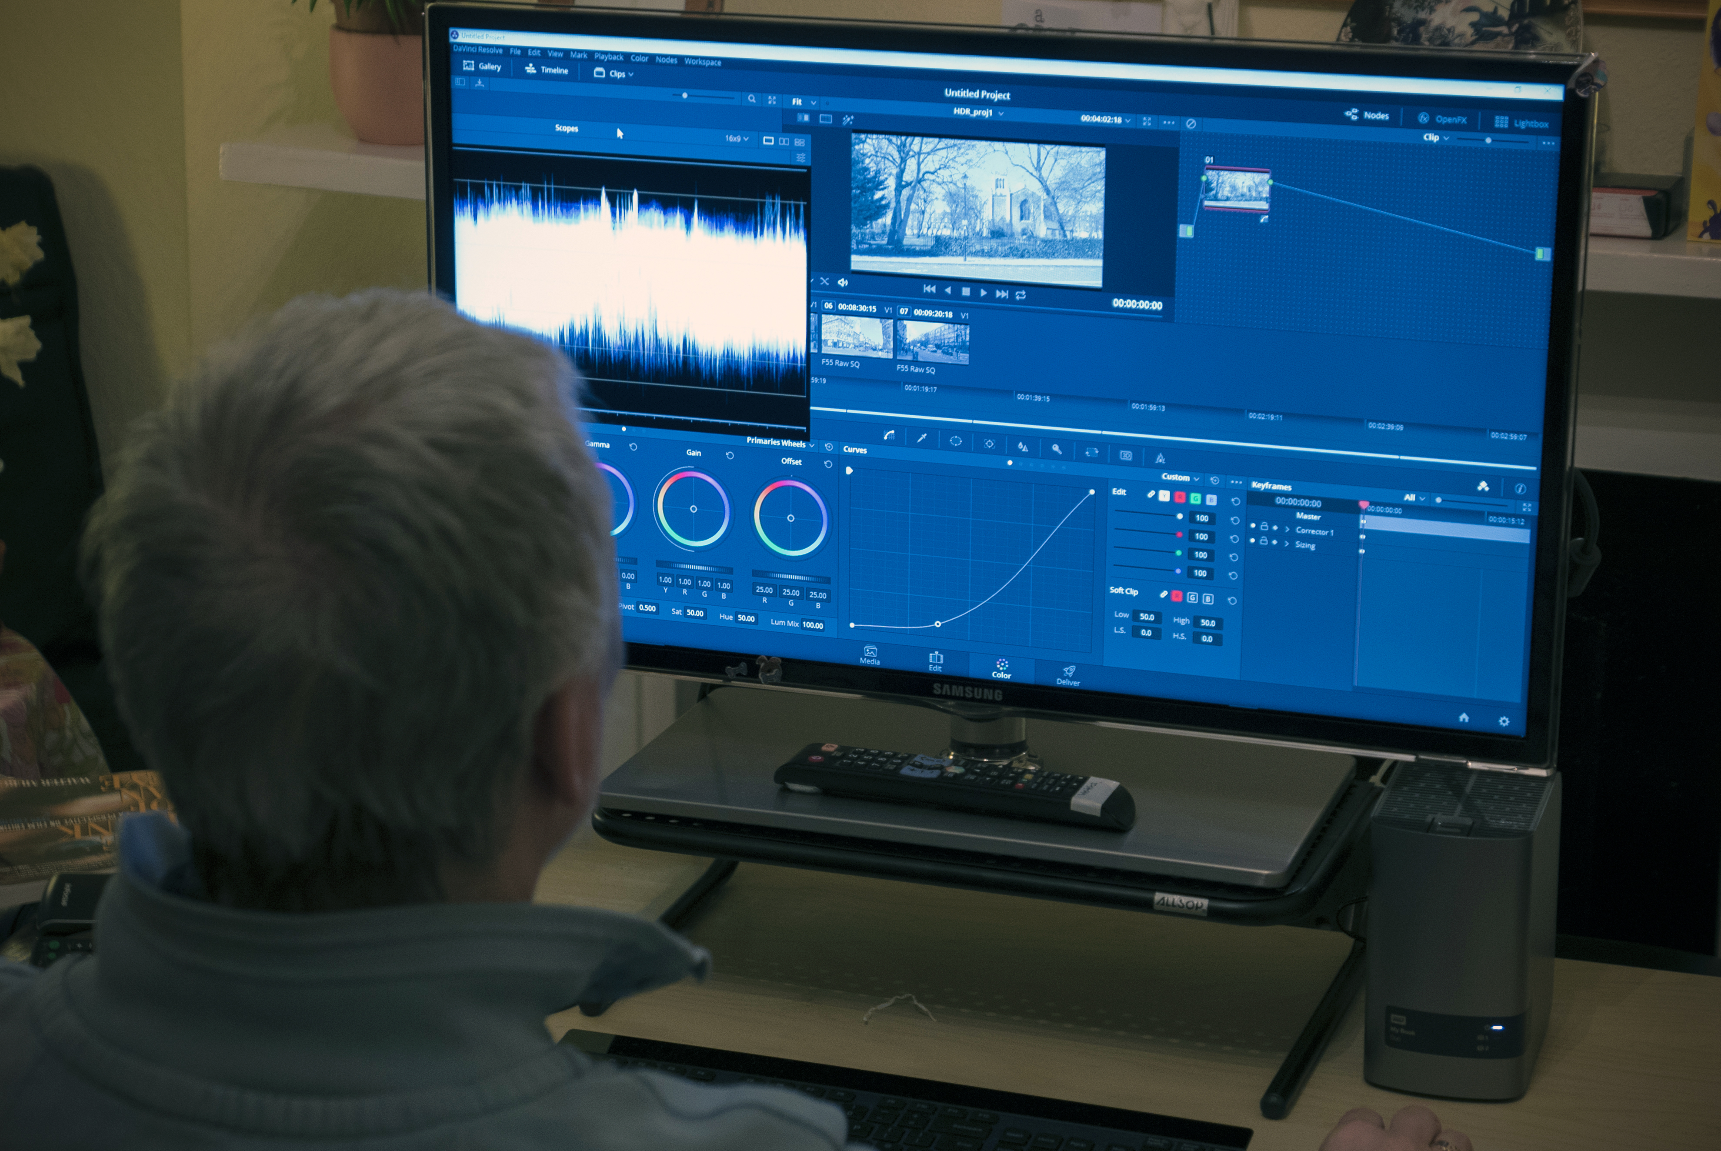
Task: Open the Color menu
Action: coord(639,58)
